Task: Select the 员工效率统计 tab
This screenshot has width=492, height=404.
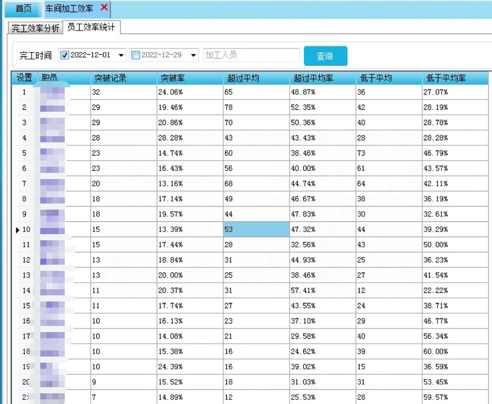Action: click(x=91, y=28)
